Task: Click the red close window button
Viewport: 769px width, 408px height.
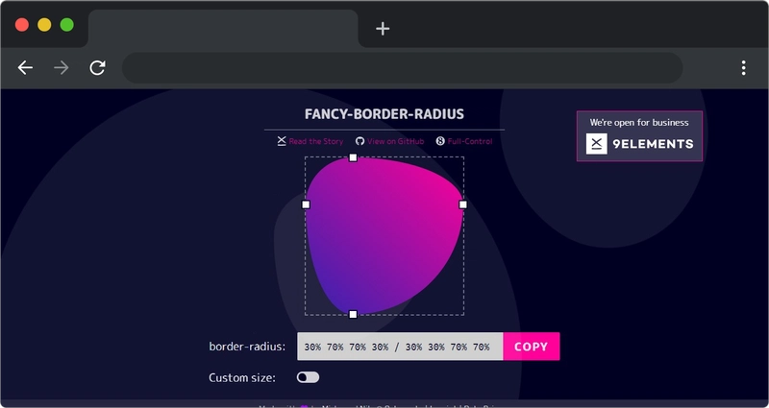Action: (x=22, y=25)
